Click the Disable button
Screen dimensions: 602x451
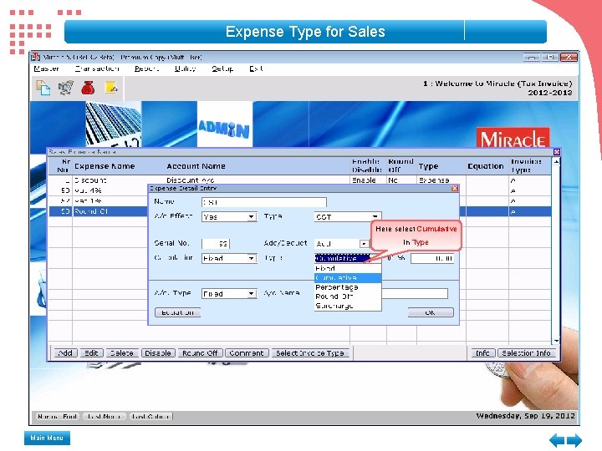pyautogui.click(x=158, y=353)
